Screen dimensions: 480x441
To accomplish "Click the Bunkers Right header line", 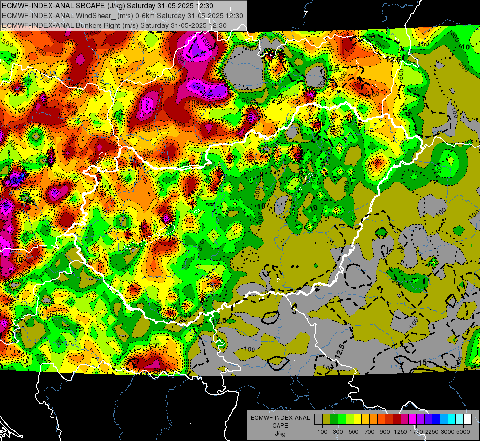I will (114, 25).
